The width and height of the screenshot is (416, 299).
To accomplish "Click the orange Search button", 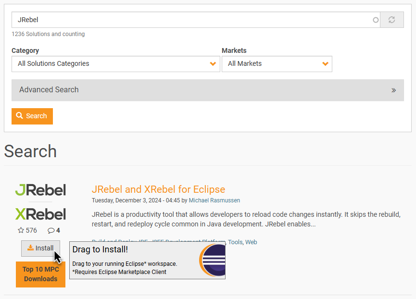I will [32, 116].
